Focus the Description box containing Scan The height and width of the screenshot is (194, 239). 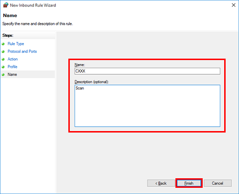[147, 106]
